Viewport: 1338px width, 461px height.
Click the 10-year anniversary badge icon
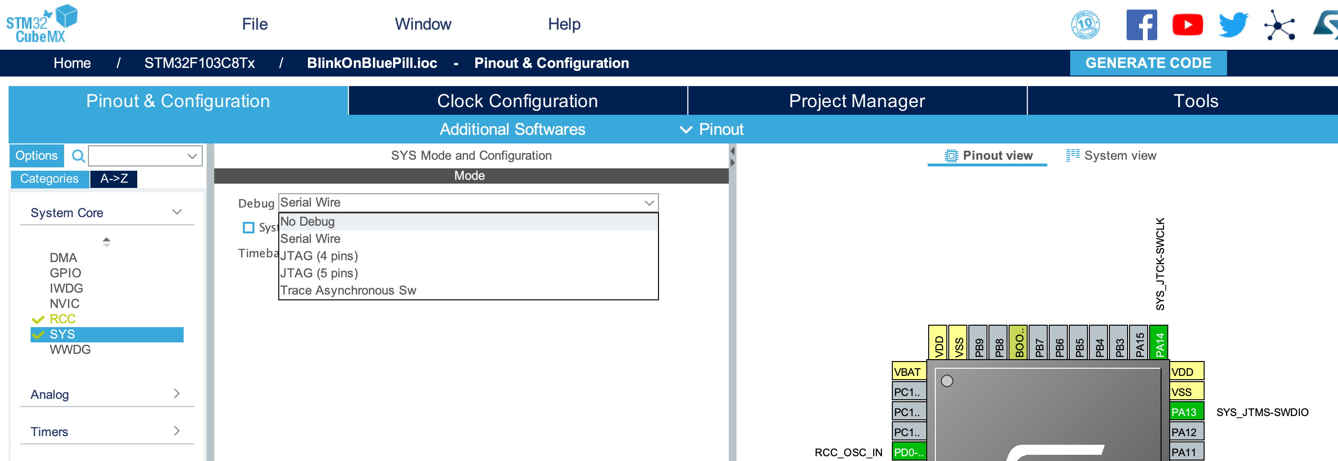tap(1085, 24)
